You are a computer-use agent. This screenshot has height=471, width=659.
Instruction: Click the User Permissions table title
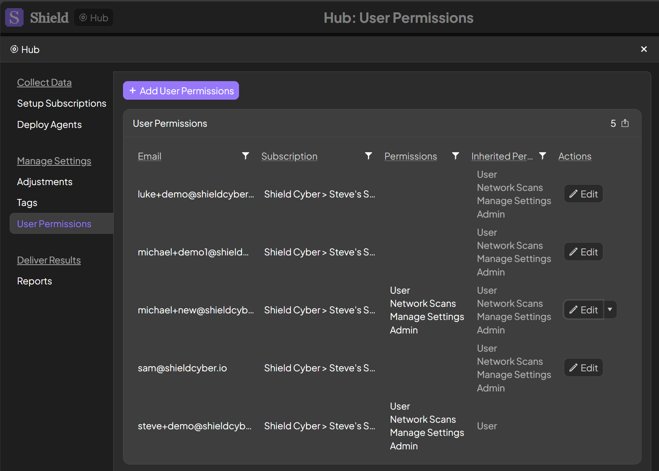[x=170, y=123]
